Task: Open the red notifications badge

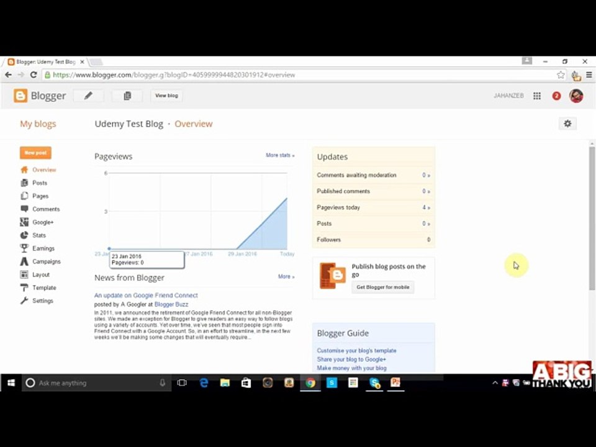Action: pos(556,96)
